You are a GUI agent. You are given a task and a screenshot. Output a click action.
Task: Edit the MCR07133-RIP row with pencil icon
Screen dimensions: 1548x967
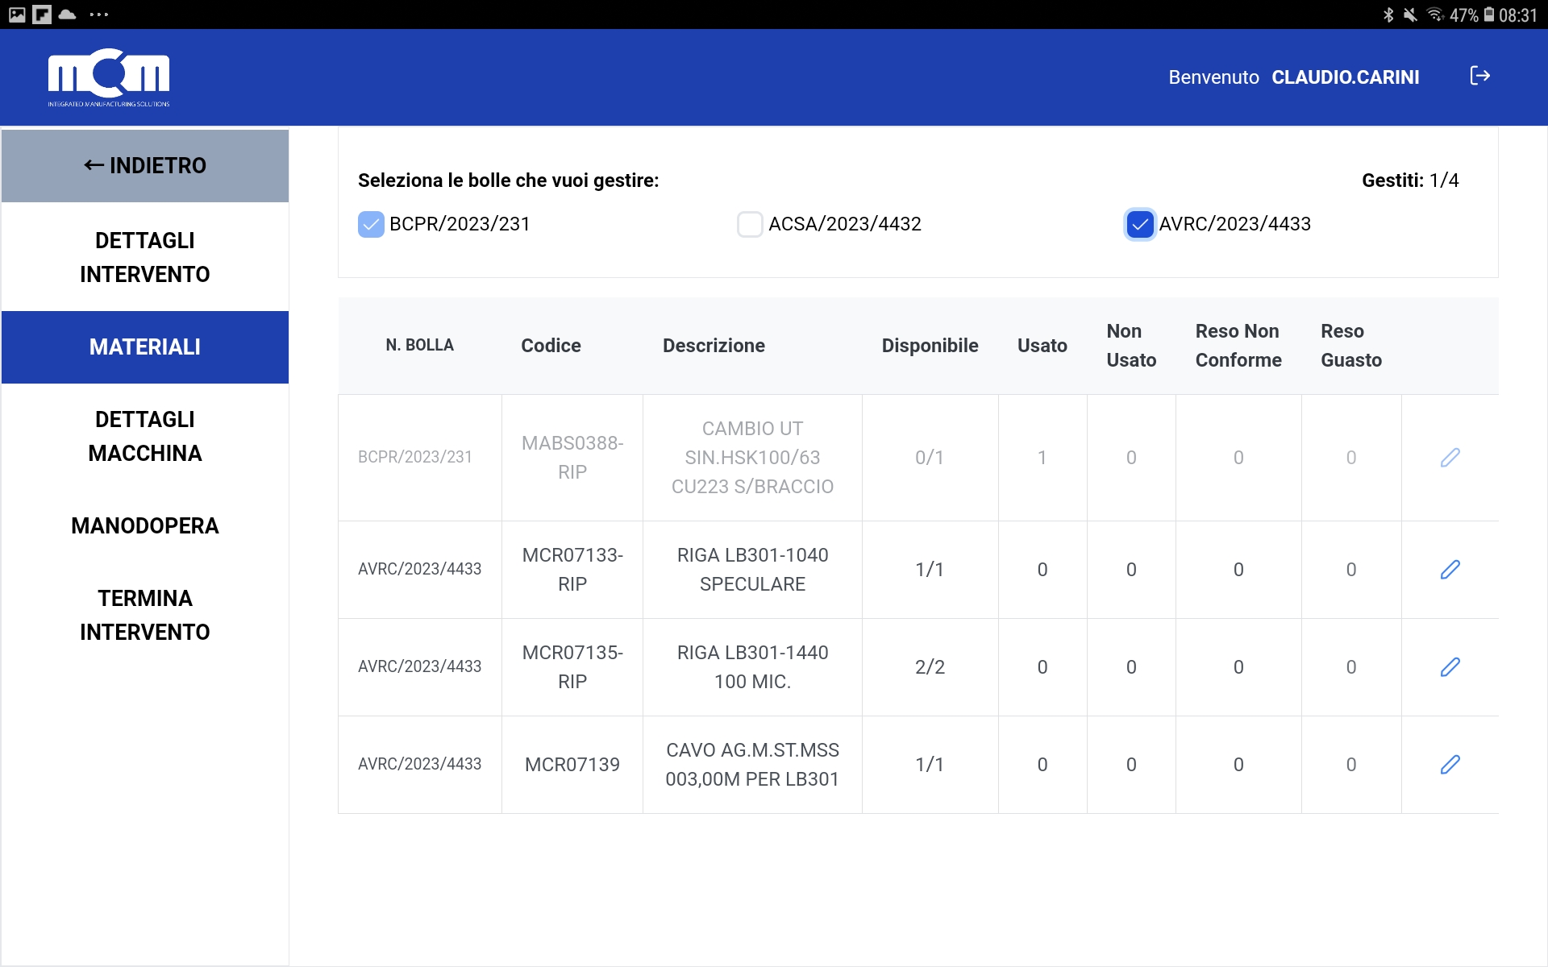[x=1450, y=570]
